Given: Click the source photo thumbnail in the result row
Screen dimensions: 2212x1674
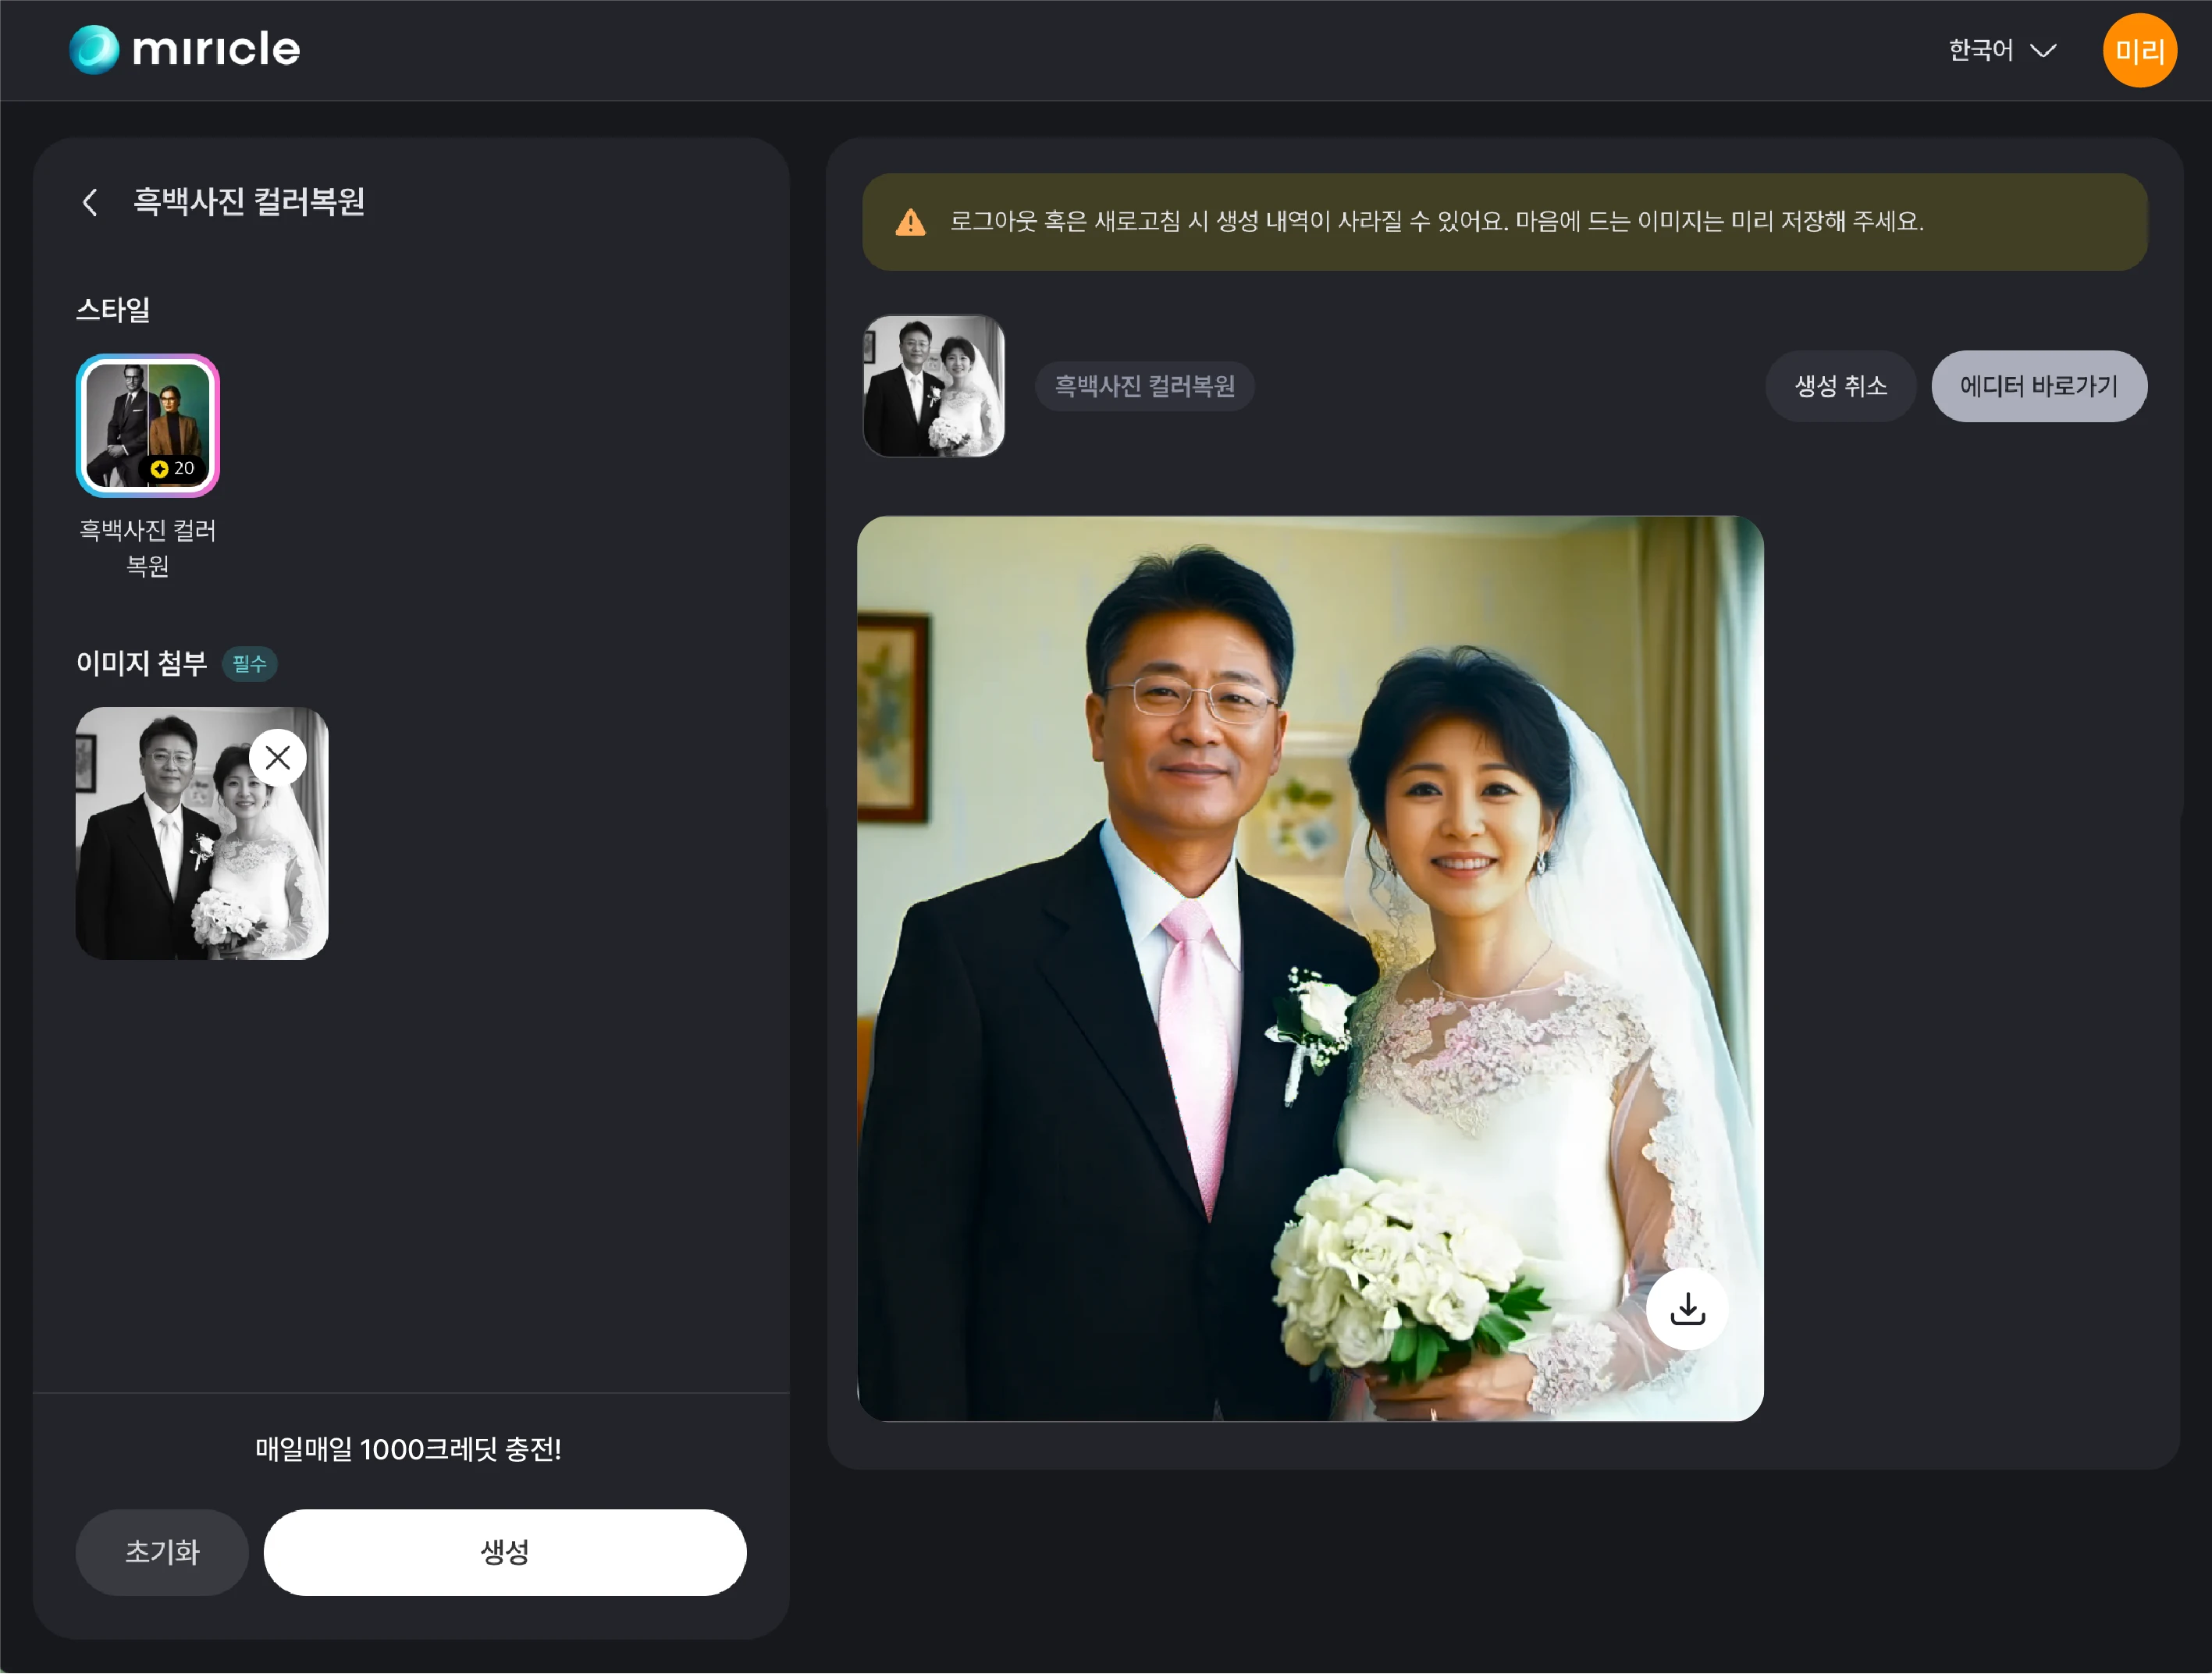Looking at the screenshot, I should point(934,386).
